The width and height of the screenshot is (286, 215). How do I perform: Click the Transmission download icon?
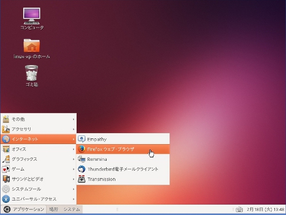[x=81, y=179]
